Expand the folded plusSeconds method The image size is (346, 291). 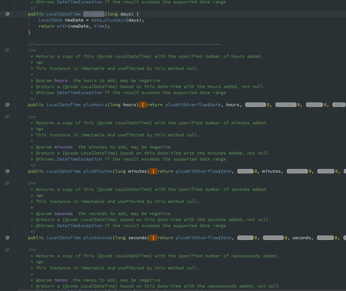click(15, 238)
